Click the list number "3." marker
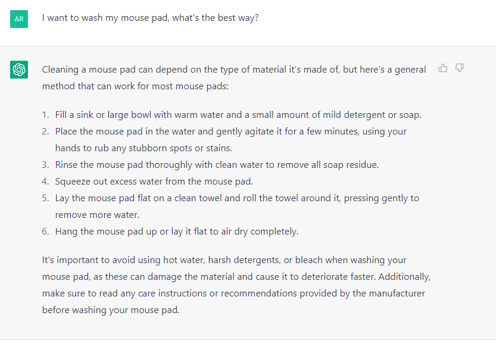 pos(46,164)
